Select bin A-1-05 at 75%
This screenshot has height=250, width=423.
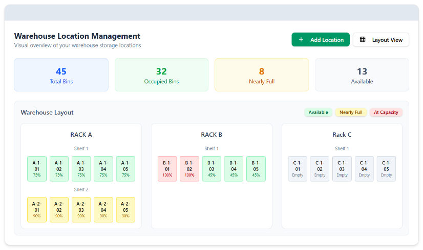pyautogui.click(x=125, y=169)
